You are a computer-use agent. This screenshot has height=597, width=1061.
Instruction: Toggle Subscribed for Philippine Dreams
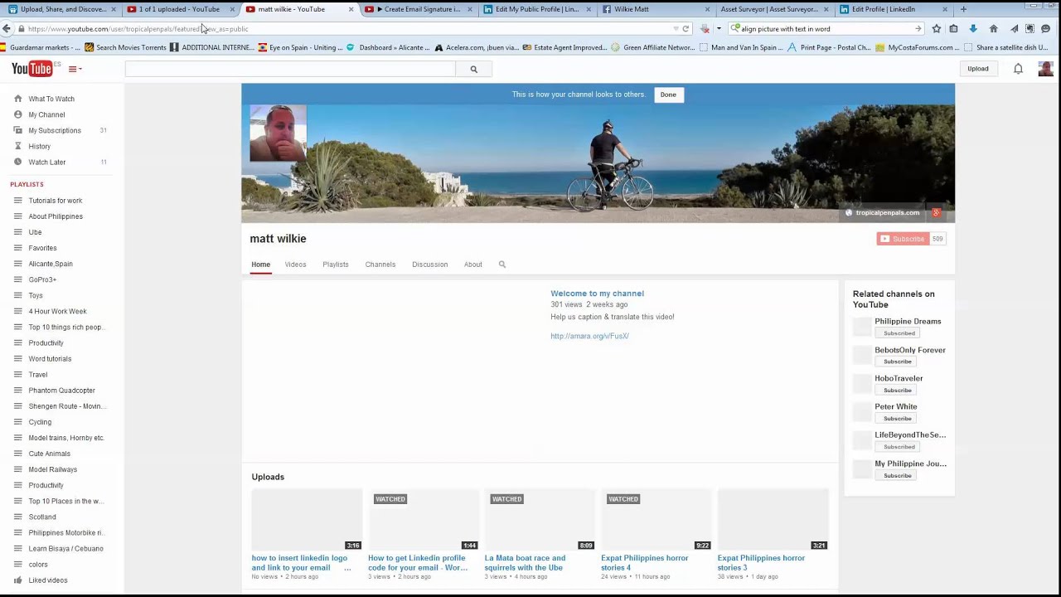click(x=899, y=333)
